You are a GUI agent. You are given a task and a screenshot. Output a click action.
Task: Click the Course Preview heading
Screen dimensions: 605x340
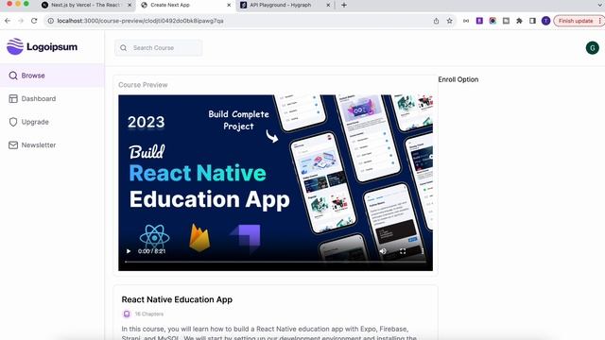pos(143,85)
